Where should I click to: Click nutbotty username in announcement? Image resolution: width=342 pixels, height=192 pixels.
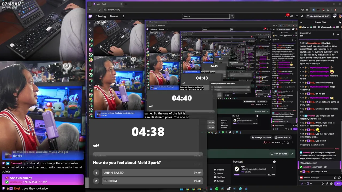307,167
